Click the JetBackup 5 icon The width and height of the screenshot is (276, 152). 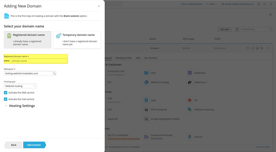(190, 82)
